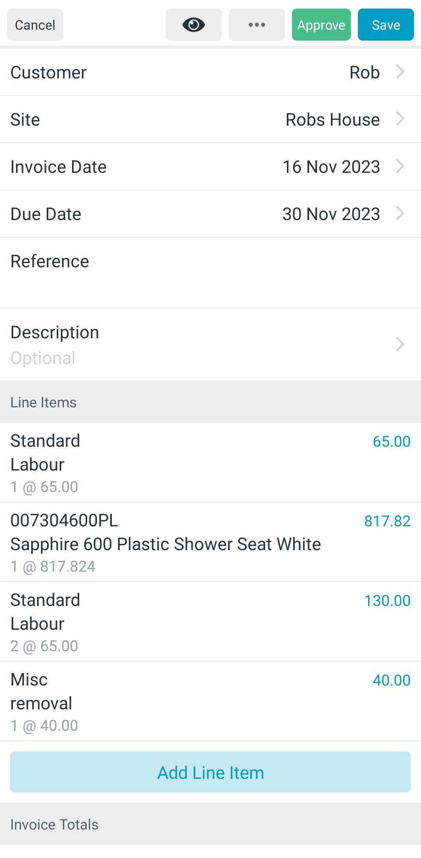This screenshot has width=421, height=858.
Task: Open the Standard Labour 2 @ 65.00 item
Action: [210, 622]
